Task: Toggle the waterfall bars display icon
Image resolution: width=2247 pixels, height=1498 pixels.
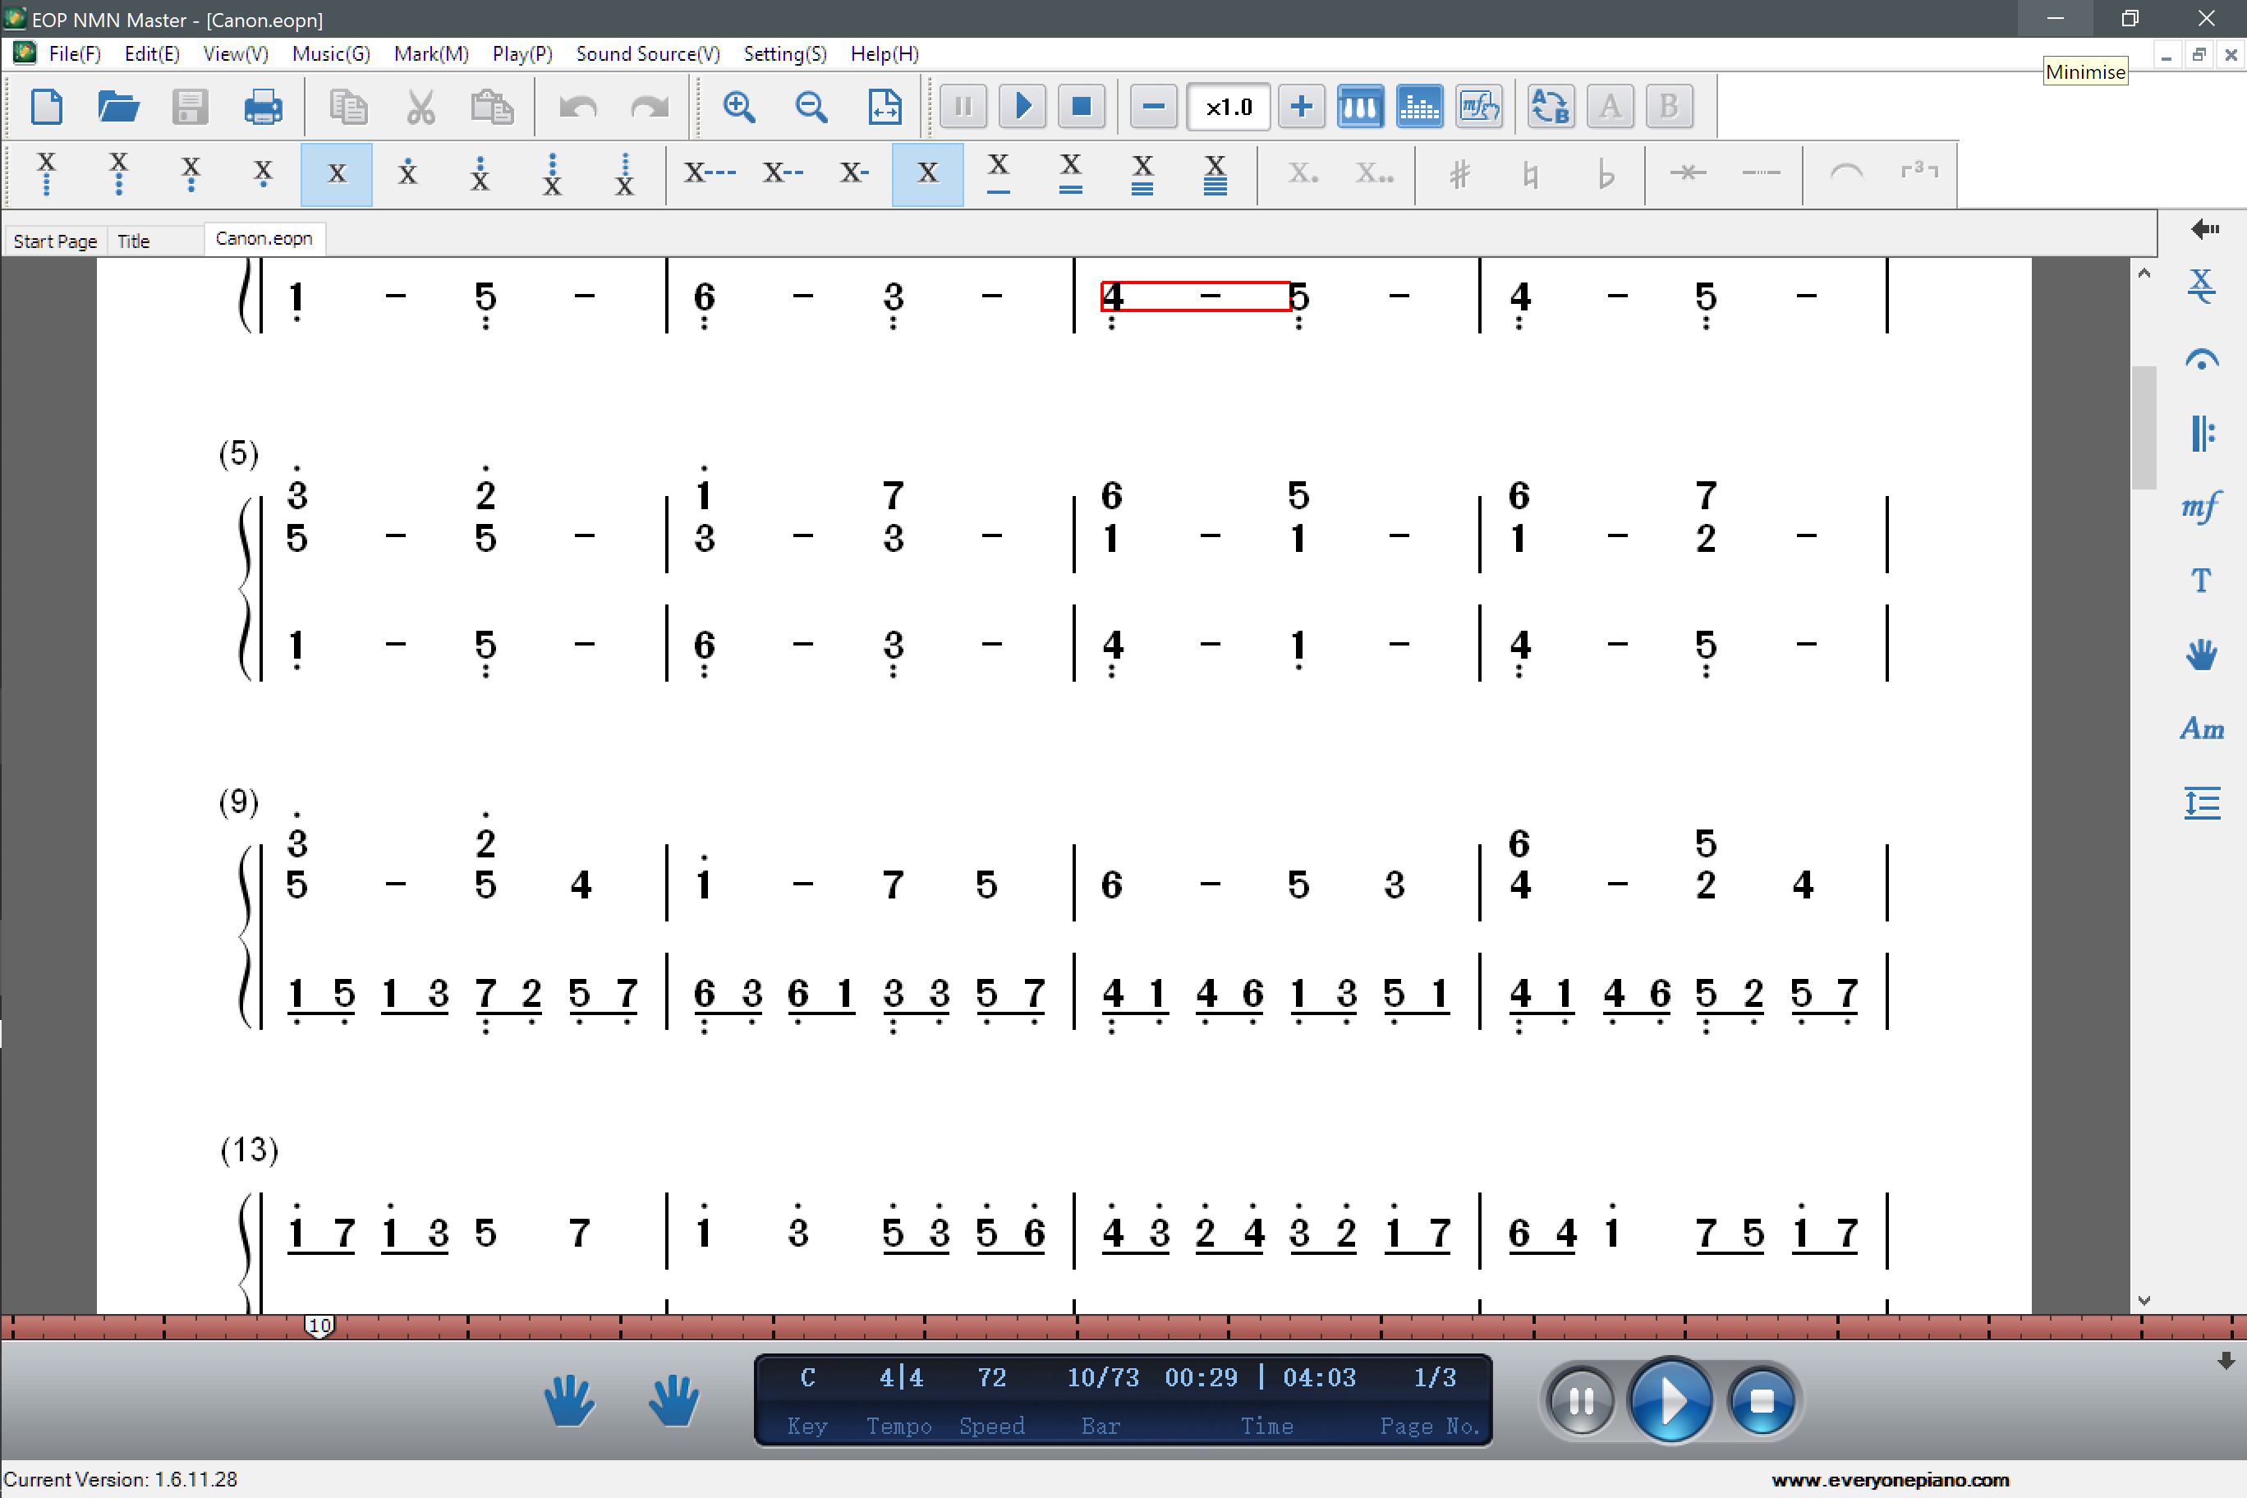Action: click(1420, 106)
